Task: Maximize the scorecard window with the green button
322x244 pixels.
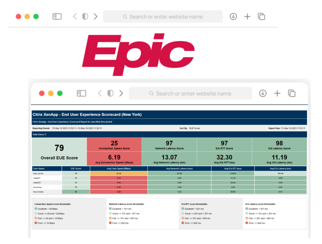Action: point(60,93)
